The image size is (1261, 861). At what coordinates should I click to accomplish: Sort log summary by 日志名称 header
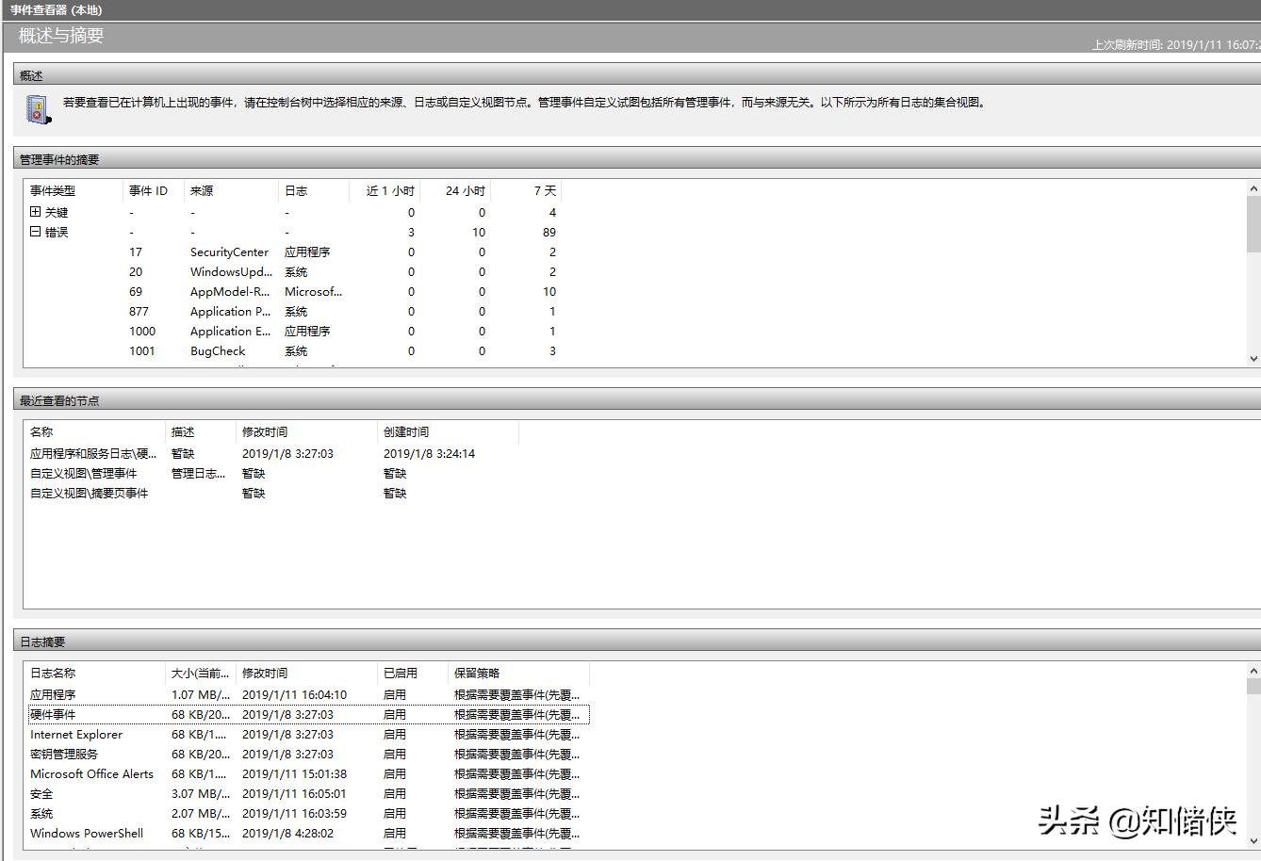click(95, 673)
